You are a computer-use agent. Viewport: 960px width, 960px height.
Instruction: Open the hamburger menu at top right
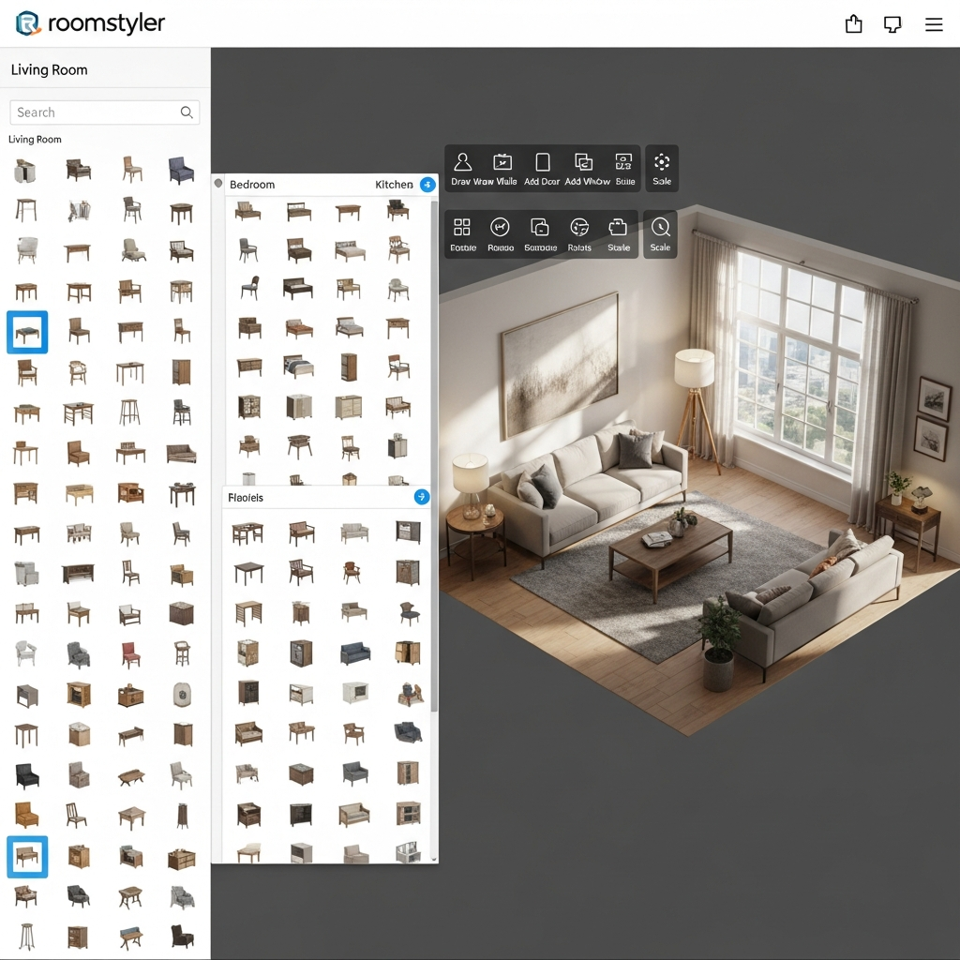934,24
